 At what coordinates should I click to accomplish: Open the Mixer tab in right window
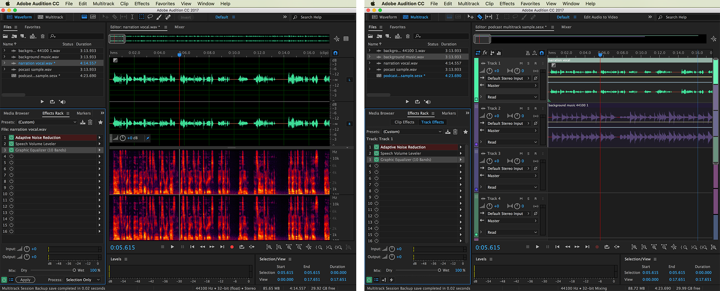(566, 27)
